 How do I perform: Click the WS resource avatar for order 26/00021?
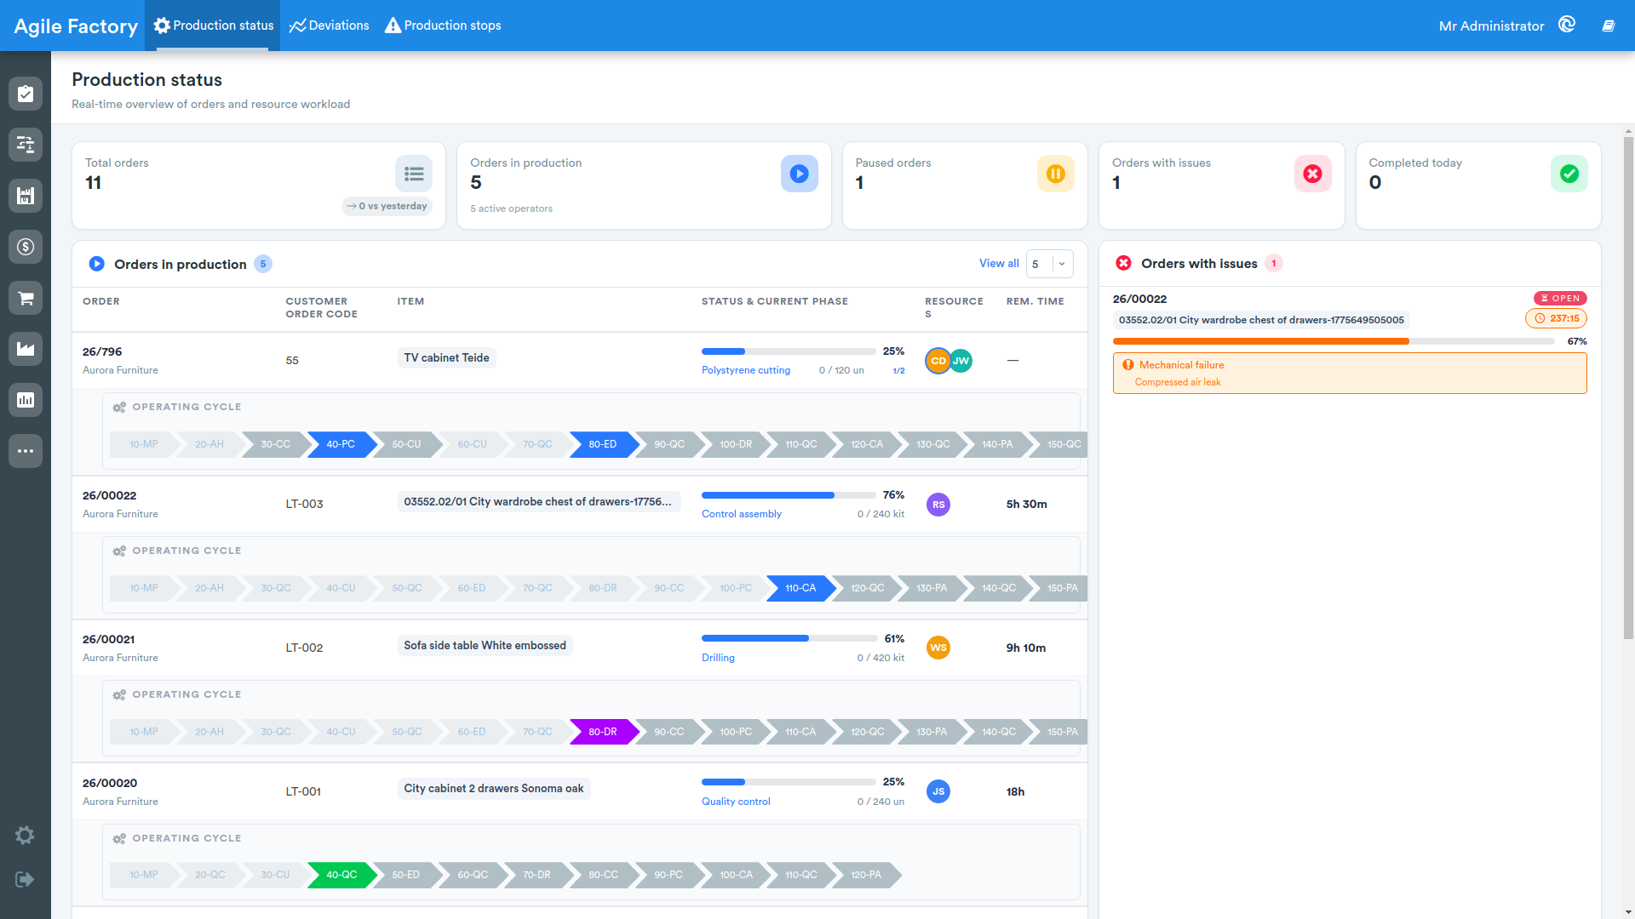pyautogui.click(x=938, y=648)
